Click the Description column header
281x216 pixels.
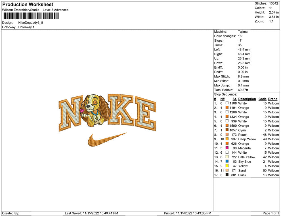247,99
